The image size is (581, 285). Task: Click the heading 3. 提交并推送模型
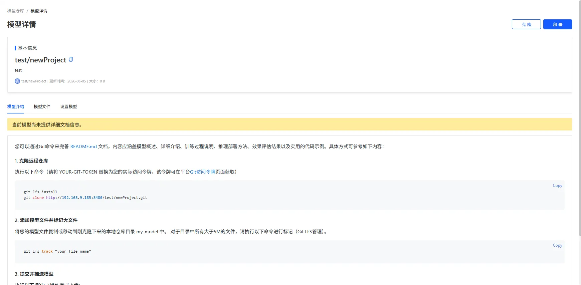tap(34, 274)
